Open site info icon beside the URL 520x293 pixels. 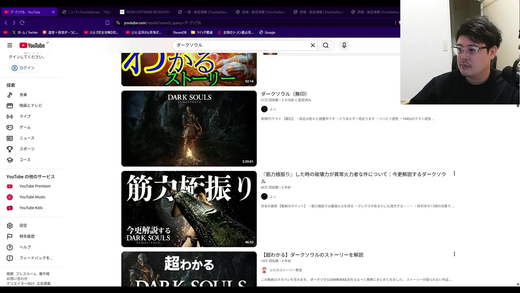click(118, 23)
